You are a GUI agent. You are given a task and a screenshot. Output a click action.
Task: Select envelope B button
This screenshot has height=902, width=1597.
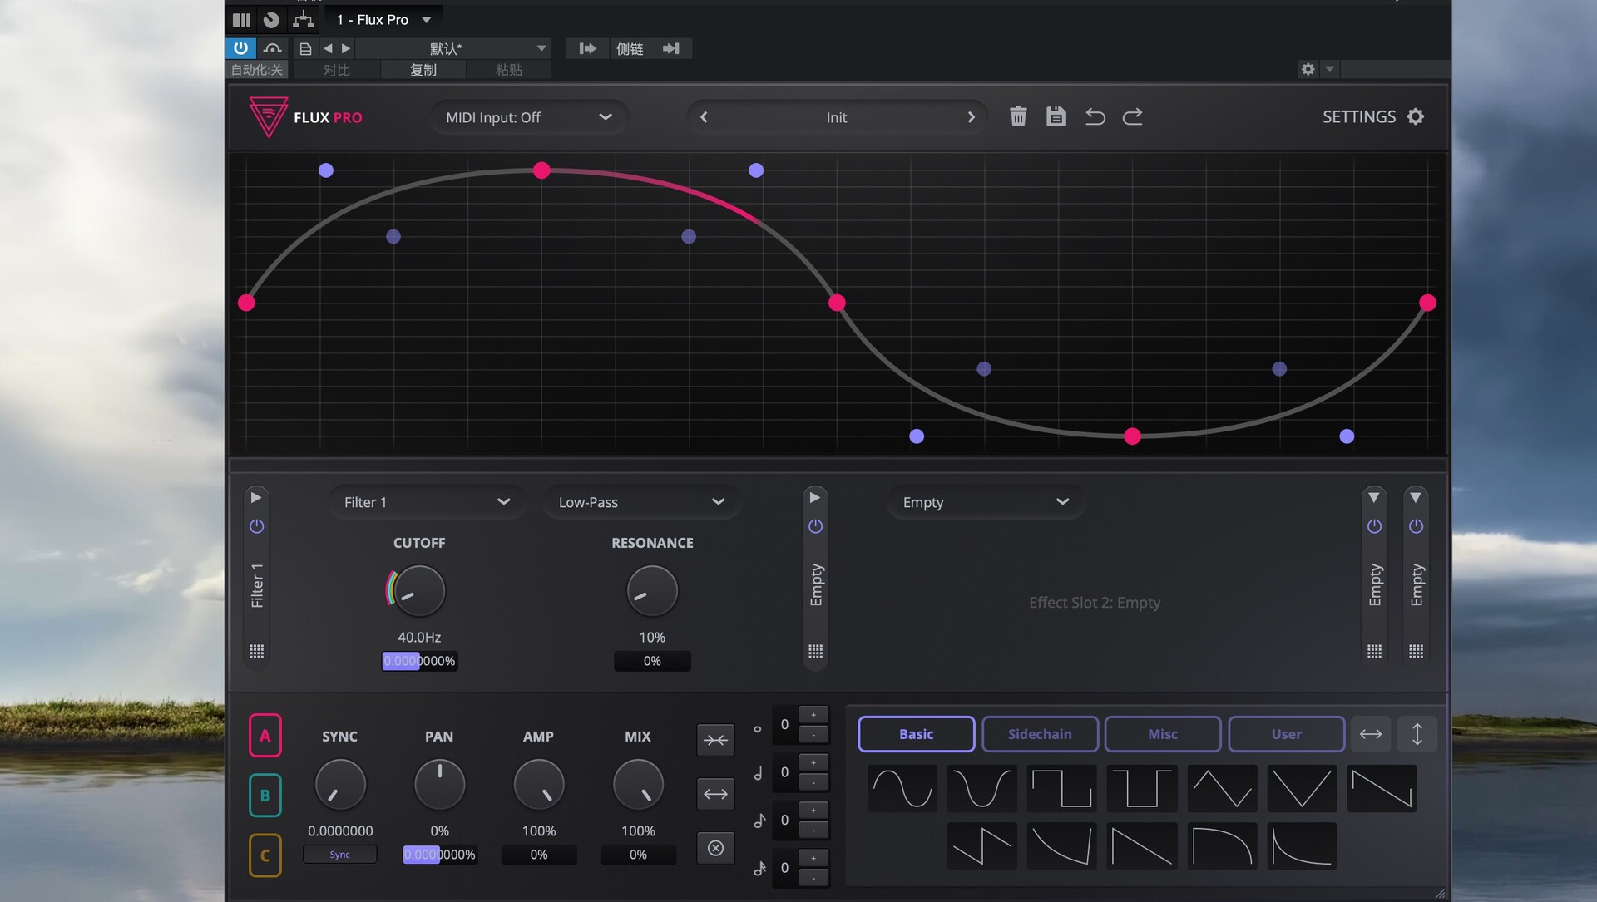265,796
